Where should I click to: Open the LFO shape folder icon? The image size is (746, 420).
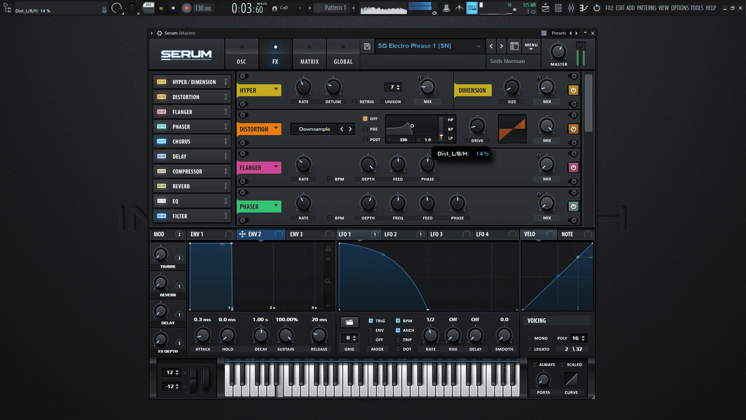349,322
